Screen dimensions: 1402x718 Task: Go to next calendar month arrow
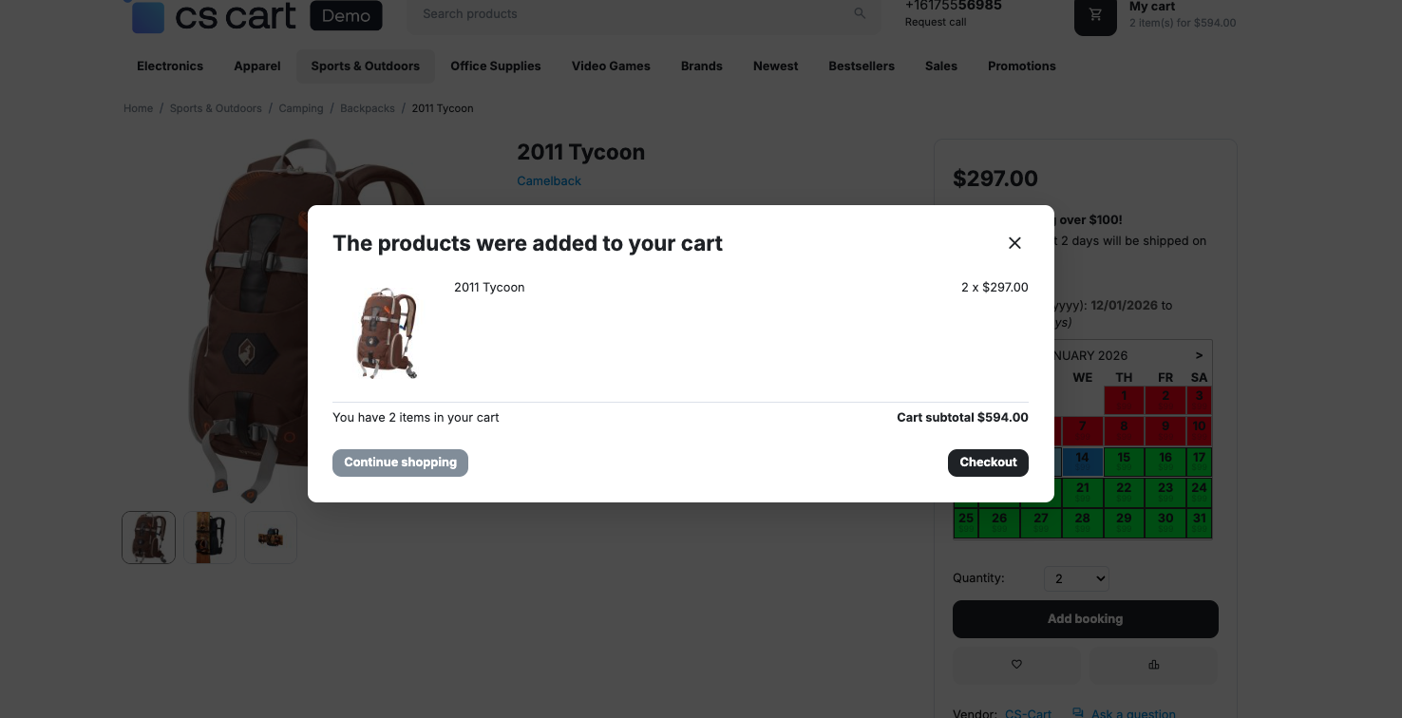[1199, 355]
